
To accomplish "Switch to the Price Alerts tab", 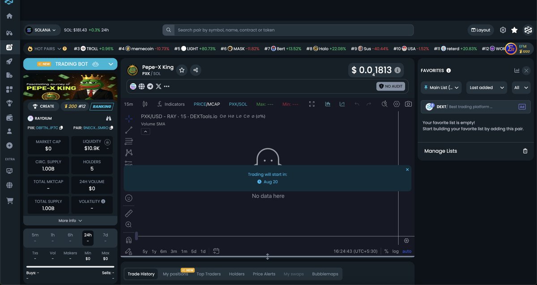I will click(264, 274).
